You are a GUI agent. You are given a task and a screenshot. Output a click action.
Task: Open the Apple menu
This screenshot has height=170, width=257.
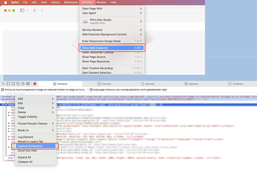(5, 2)
